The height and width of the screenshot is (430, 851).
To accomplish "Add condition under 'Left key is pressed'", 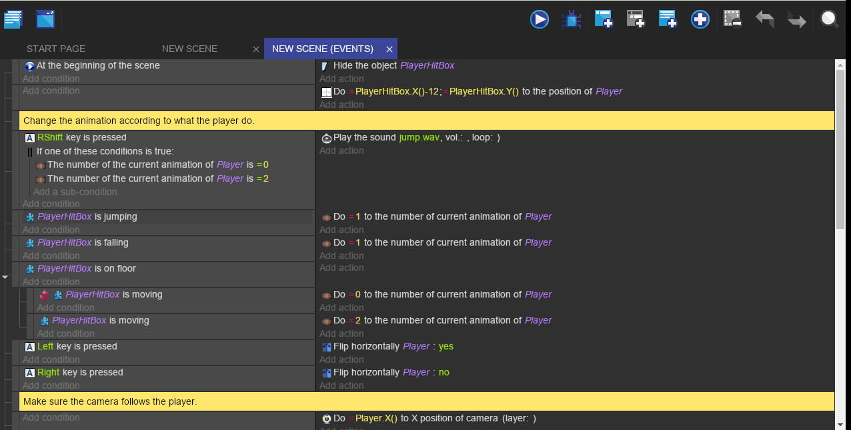I will [51, 359].
